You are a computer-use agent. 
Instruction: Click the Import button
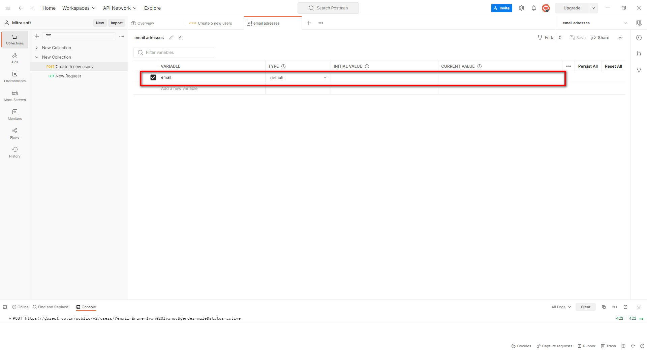pyautogui.click(x=117, y=23)
